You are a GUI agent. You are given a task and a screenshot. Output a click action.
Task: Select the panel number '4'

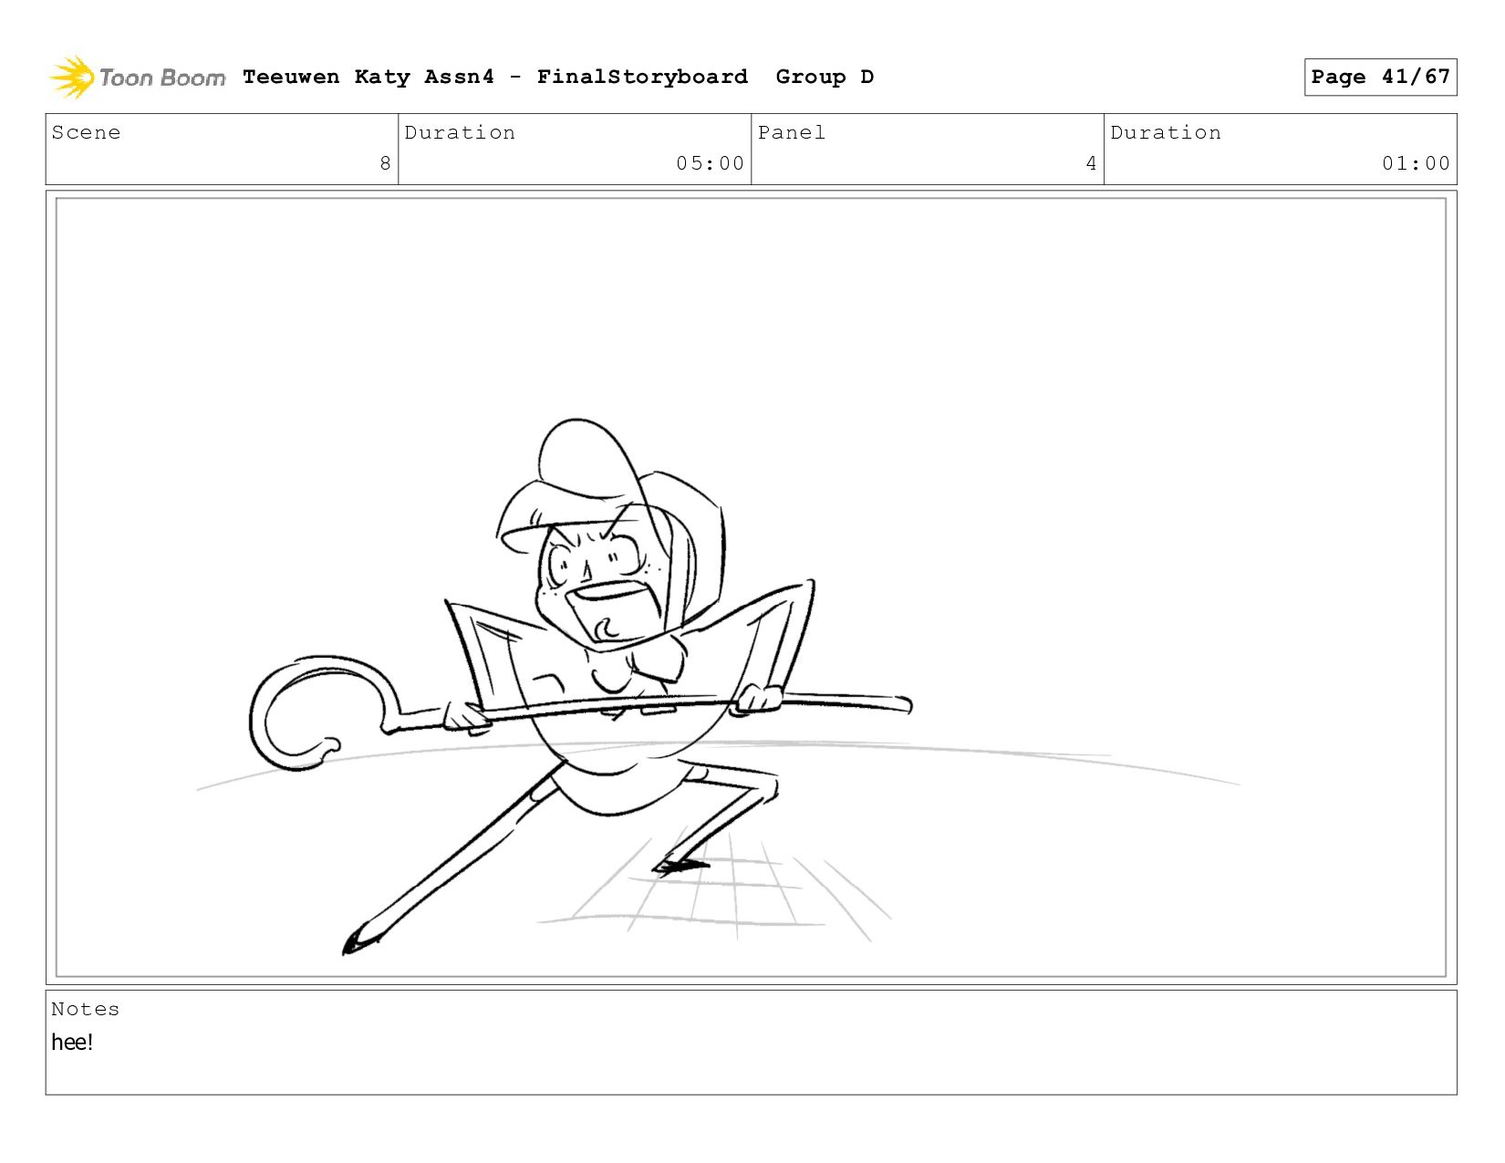pos(1091,163)
